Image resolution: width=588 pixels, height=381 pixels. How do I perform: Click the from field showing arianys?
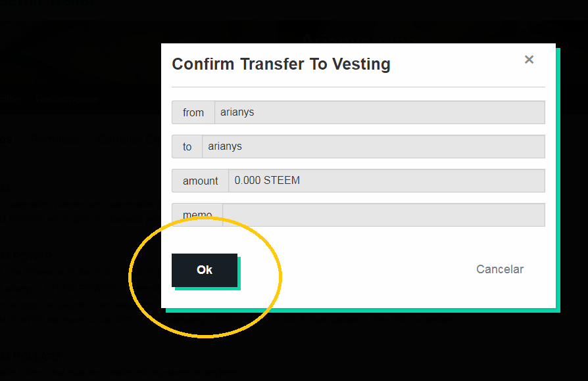380,112
